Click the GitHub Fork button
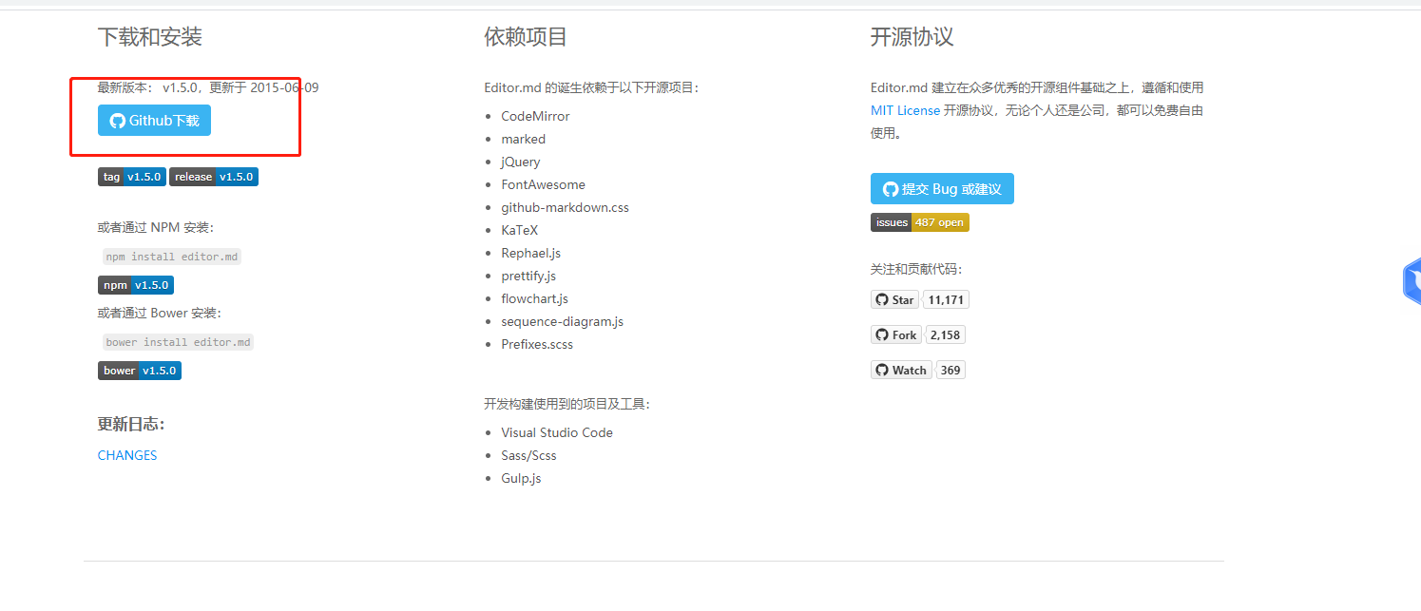Viewport: 1421px width, 611px height. pyautogui.click(x=896, y=334)
